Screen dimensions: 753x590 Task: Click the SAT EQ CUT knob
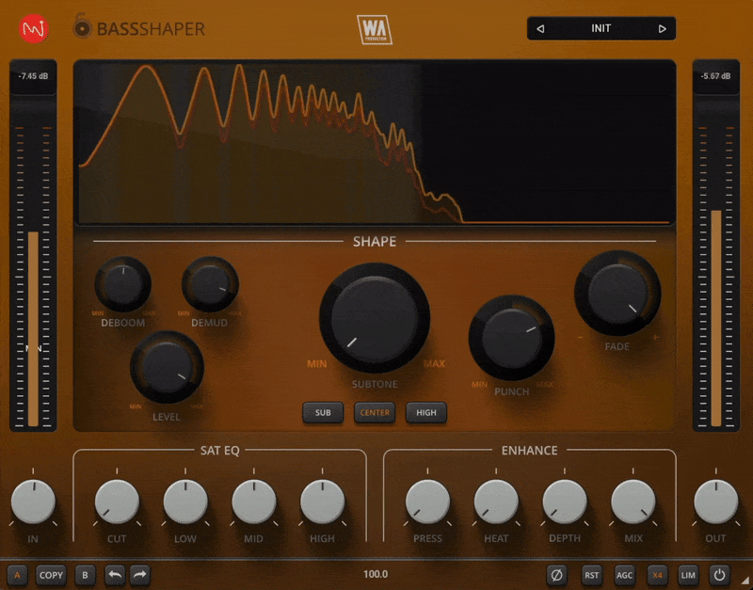point(117,502)
